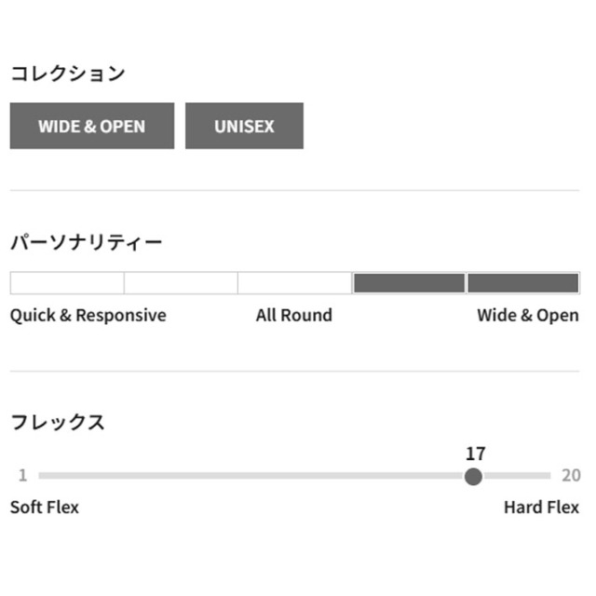
Task: Click the minimum value 1 on the flex scale
Action: click(22, 475)
